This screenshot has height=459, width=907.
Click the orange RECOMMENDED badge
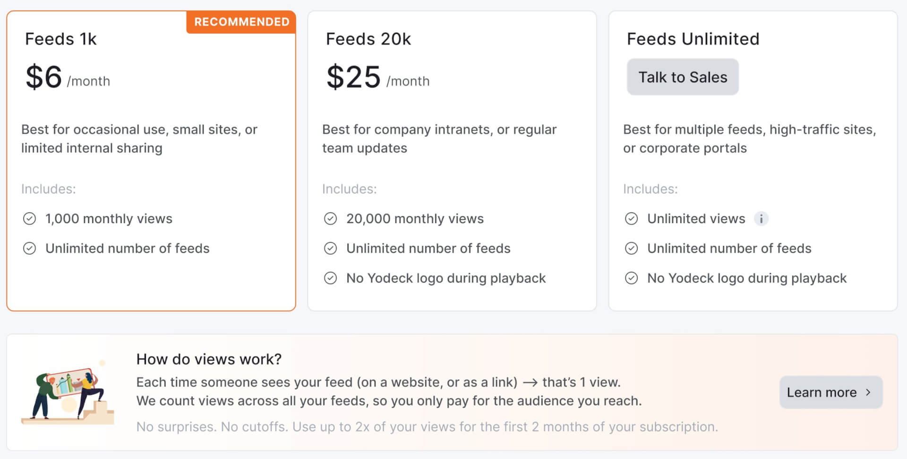[x=241, y=22]
